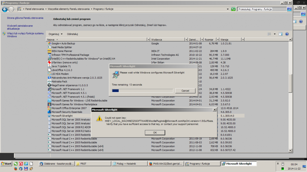
Task: Open the Organizuj dropdown menu
Action: click(56, 34)
